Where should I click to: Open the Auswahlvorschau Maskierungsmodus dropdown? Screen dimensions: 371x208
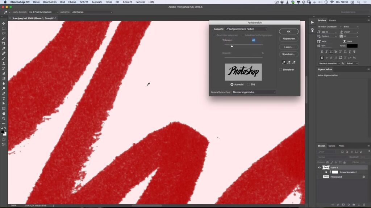pyautogui.click(x=254, y=92)
